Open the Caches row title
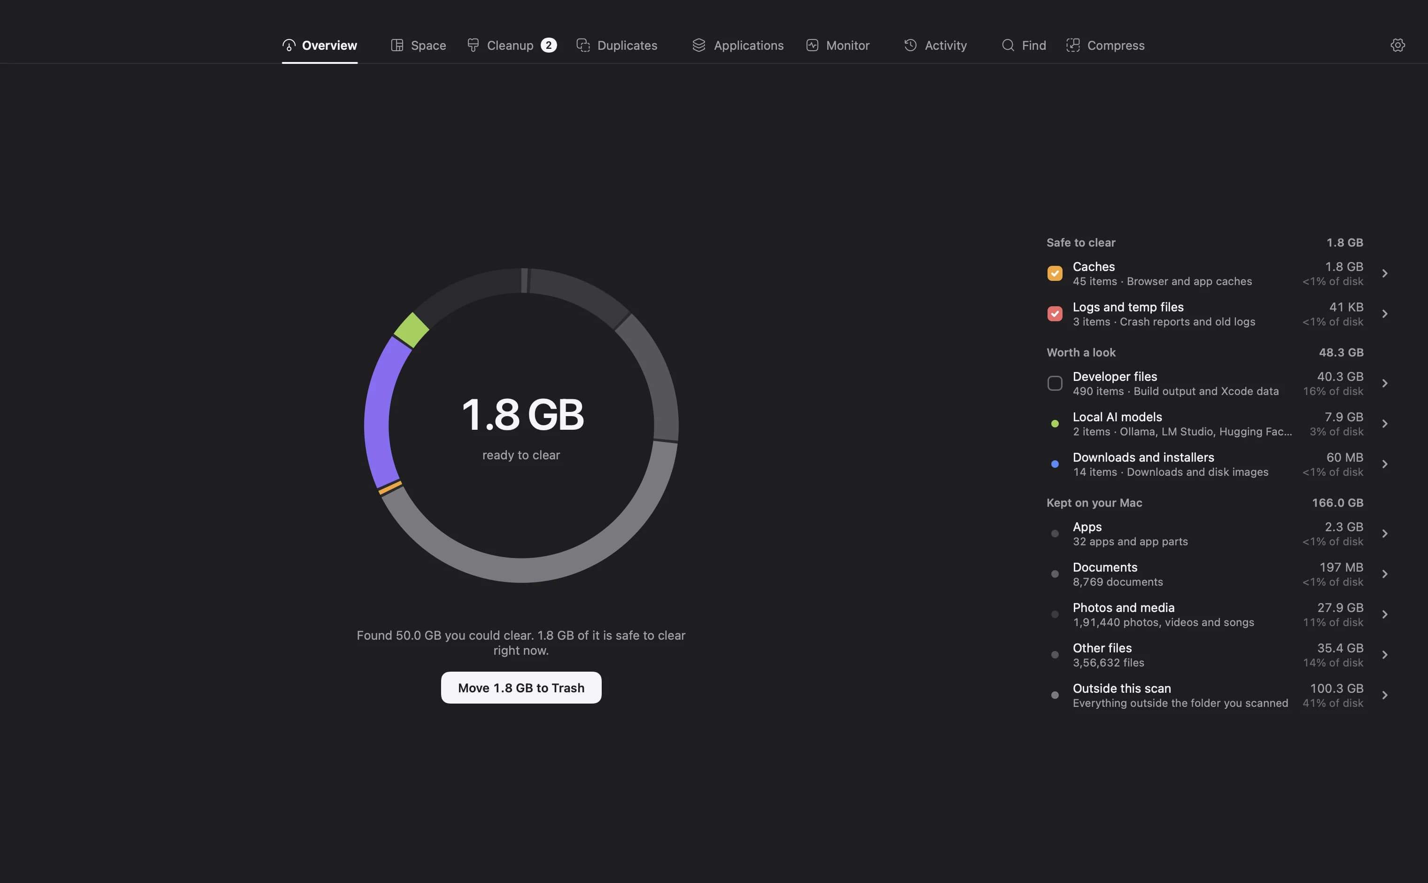The height and width of the screenshot is (883, 1428). tap(1094, 266)
